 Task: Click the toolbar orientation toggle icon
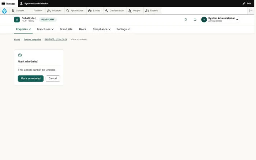(x=251, y=11)
